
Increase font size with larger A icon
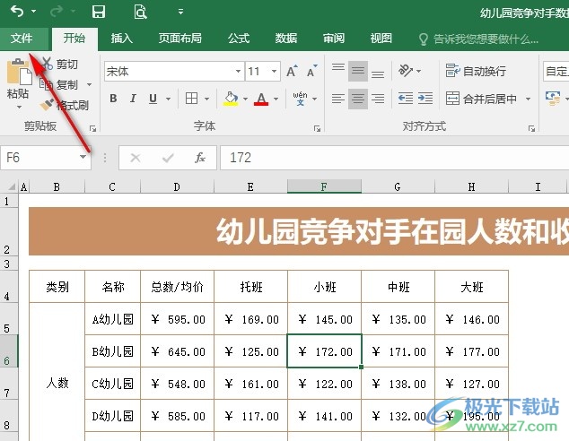(292, 71)
